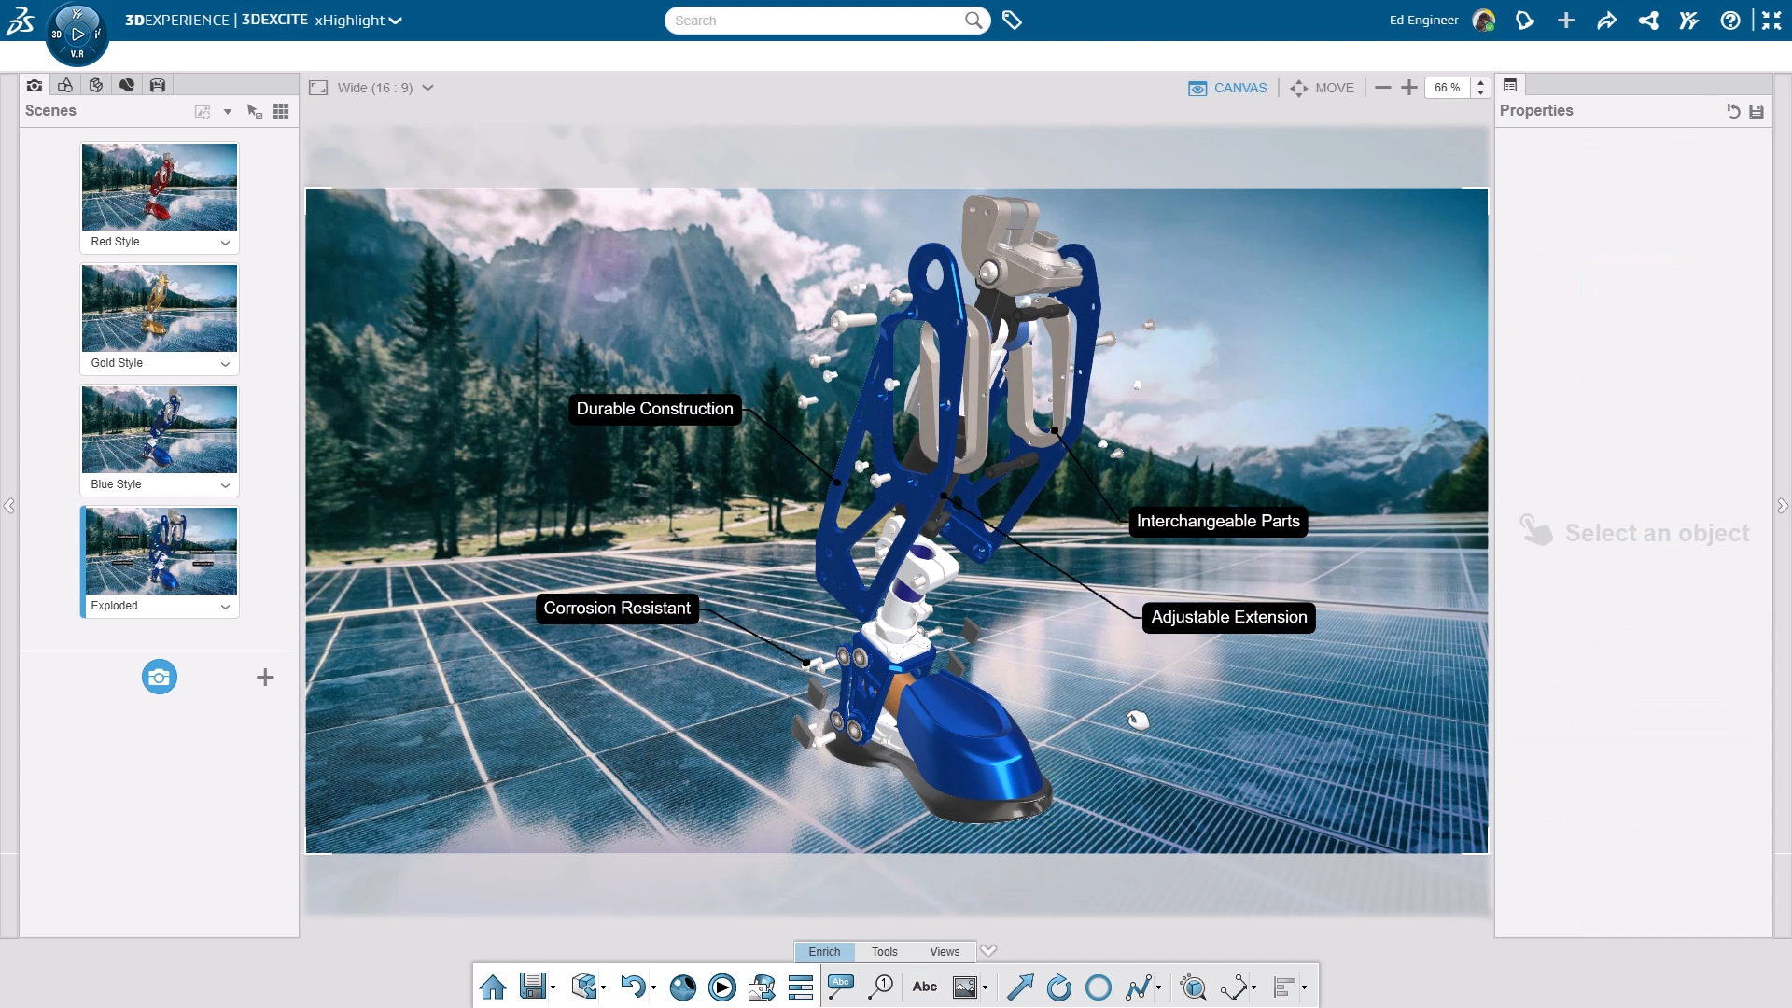Open the xHighlight app menu chevron
This screenshot has height=1008, width=1792.
(396, 21)
